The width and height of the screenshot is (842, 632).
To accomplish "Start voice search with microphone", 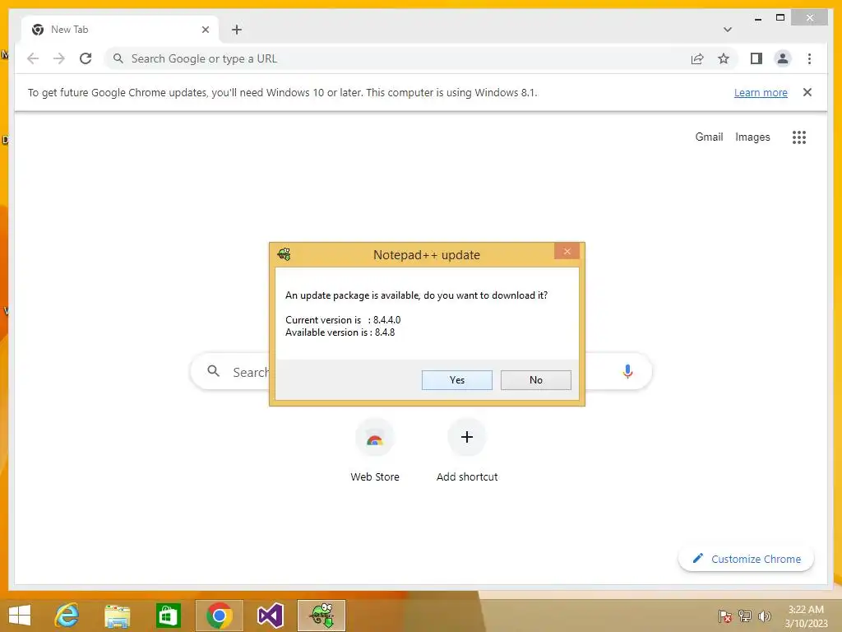I will pos(627,371).
